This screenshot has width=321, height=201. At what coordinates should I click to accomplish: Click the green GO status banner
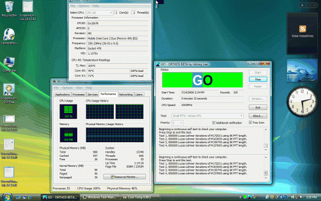pos(203,80)
